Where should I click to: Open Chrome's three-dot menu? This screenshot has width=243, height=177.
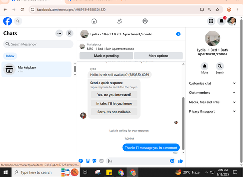[238, 10]
